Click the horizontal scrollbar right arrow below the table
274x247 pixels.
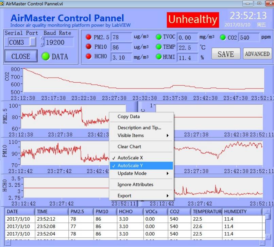262,243
